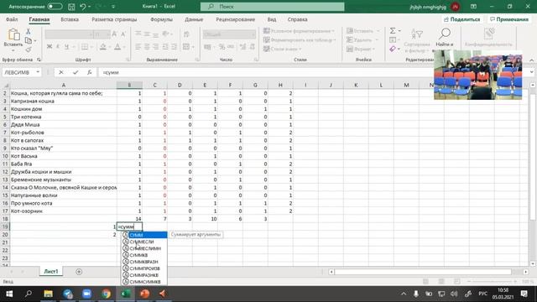Screen dimensions: 537x302
Task: Click the Center alignment icon
Action: pos(147,47)
